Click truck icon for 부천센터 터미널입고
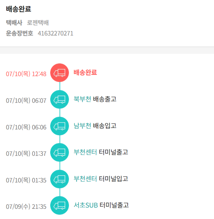Screen dimensions: 214x219 [x=59, y=179]
